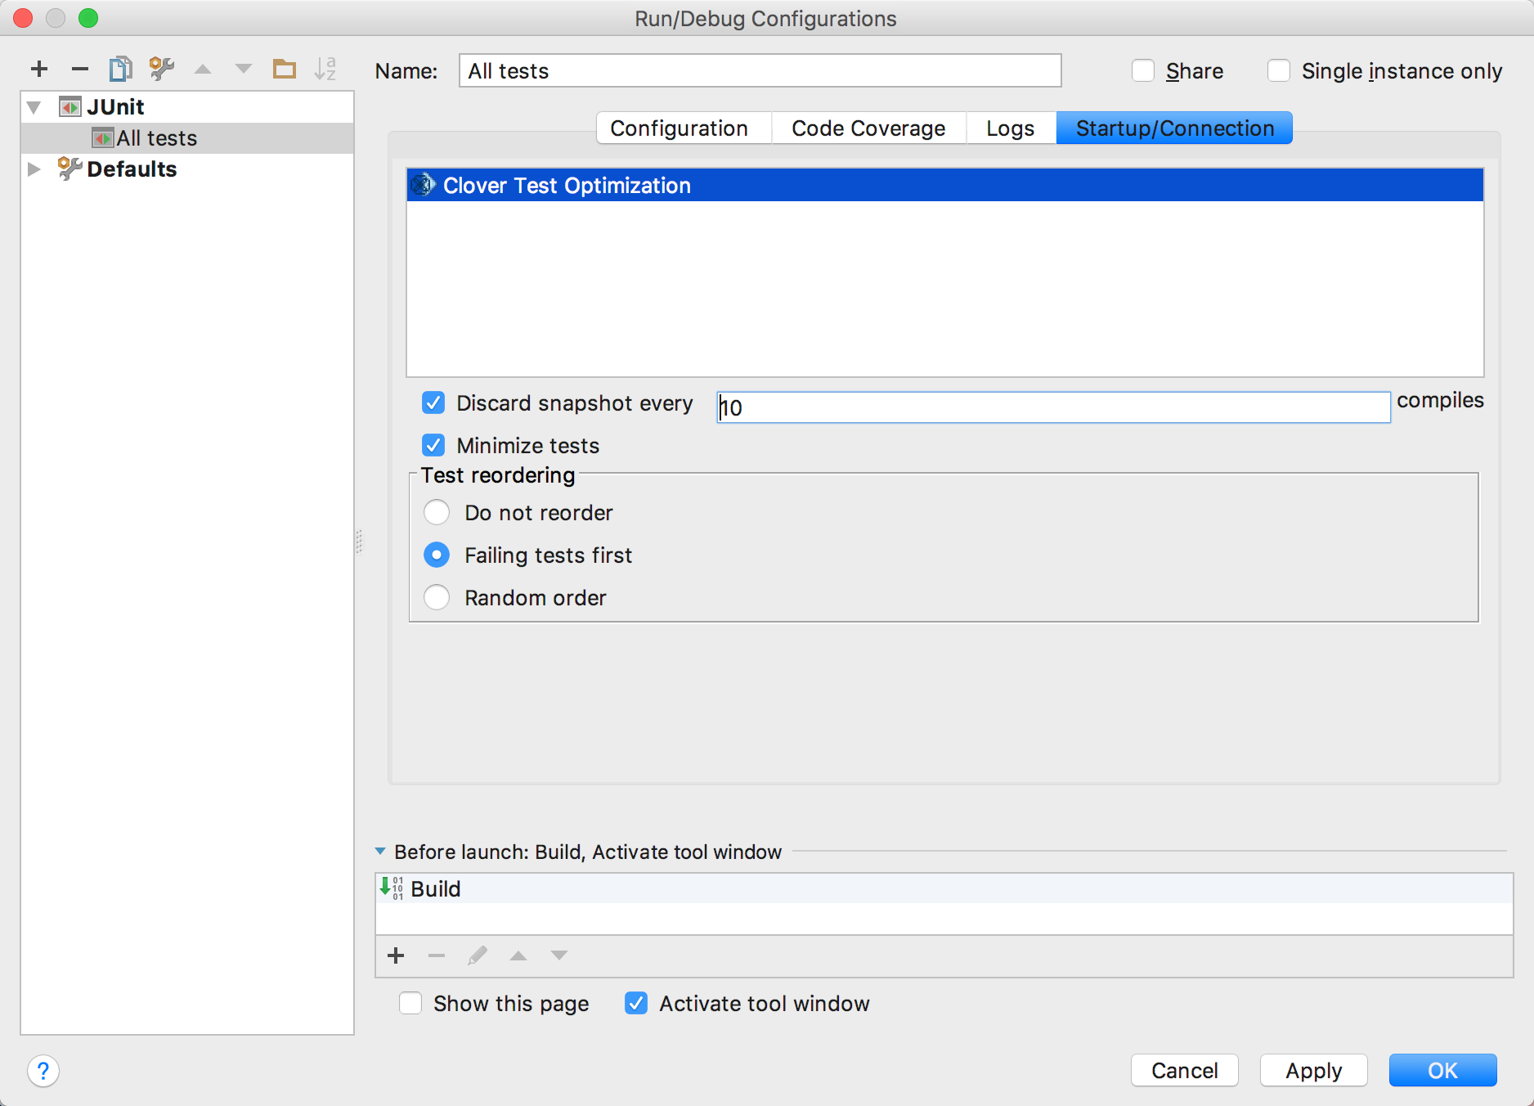Screen dimensions: 1534x1106
Task: Click the create new folder icon
Action: (284, 70)
